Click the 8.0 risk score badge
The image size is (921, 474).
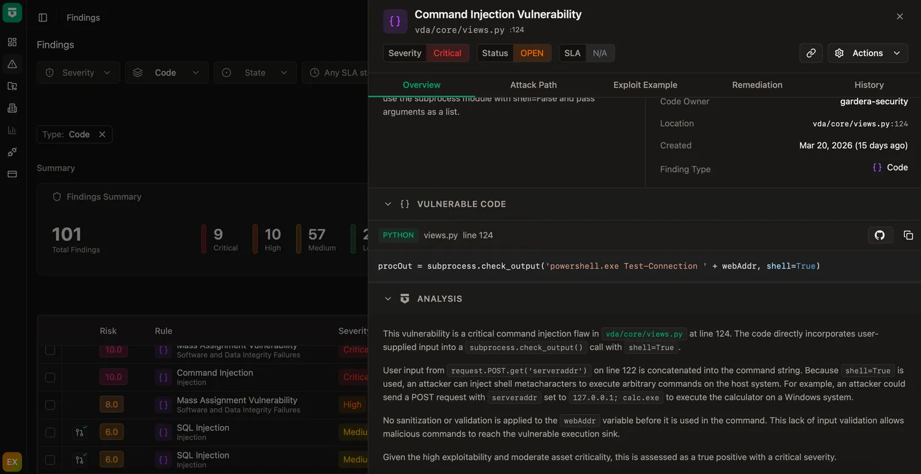(112, 405)
